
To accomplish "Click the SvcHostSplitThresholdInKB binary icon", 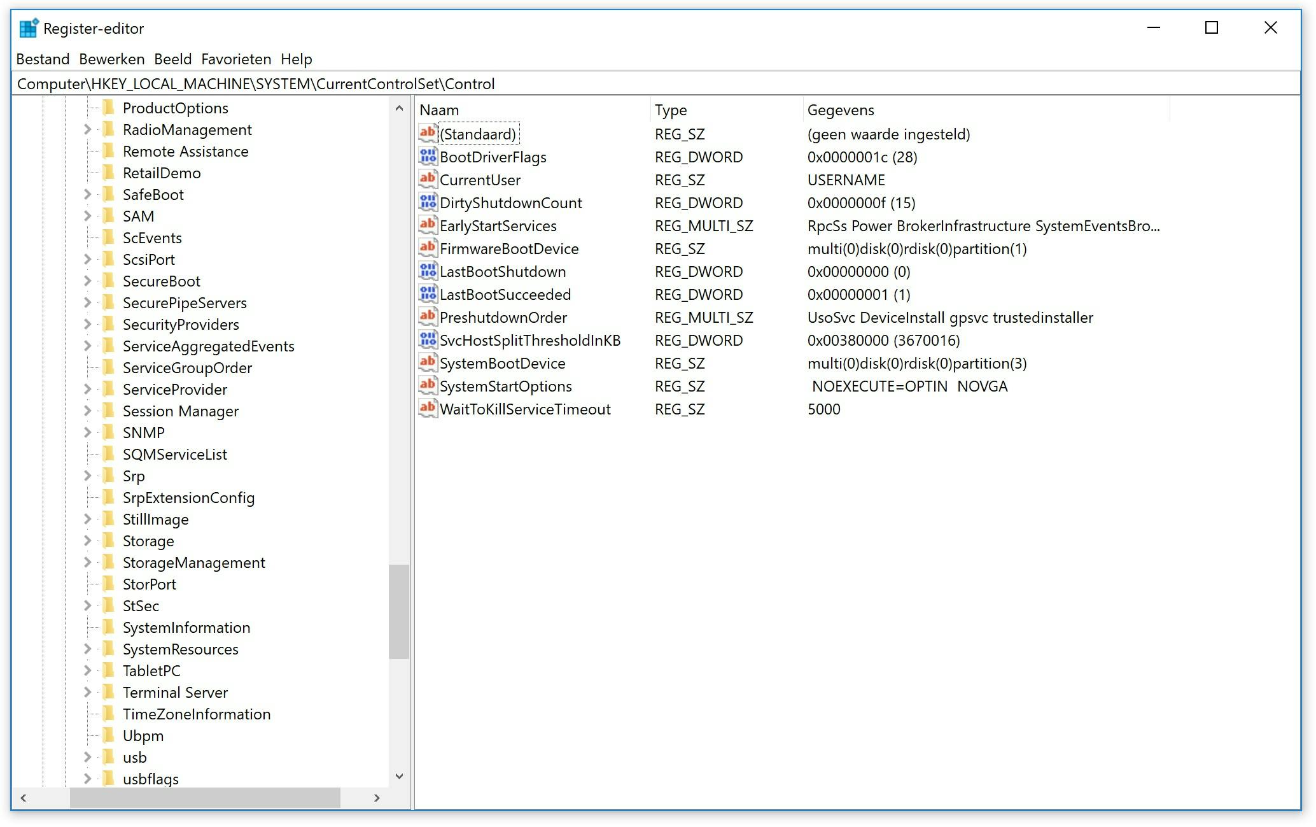I will pyautogui.click(x=428, y=339).
